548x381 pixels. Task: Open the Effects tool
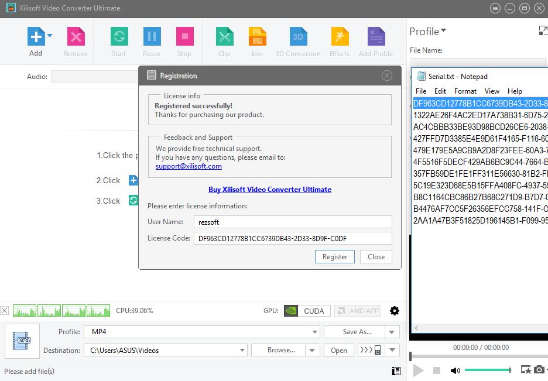pos(340,36)
